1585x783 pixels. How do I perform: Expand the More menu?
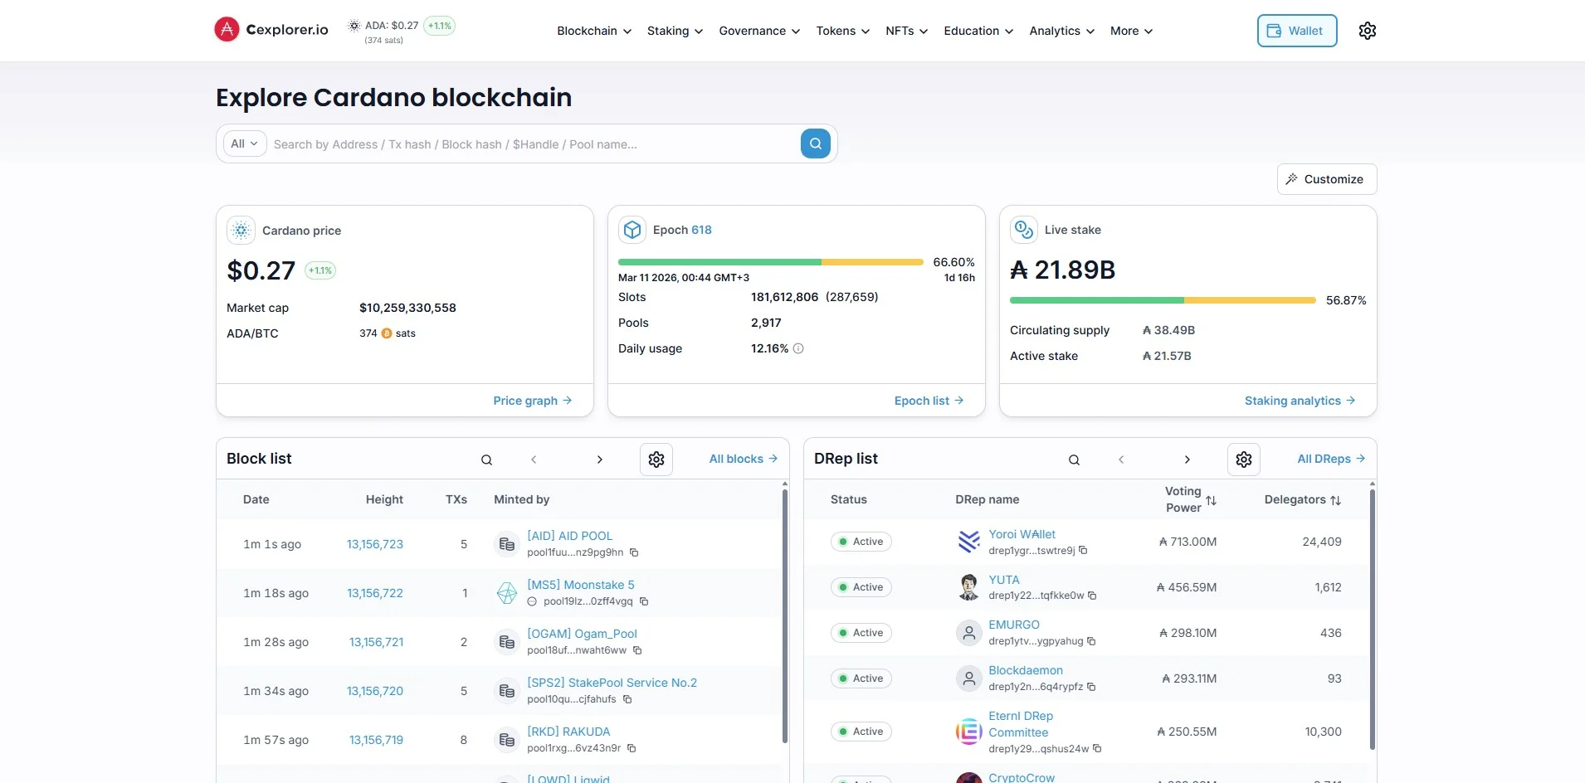(x=1132, y=31)
